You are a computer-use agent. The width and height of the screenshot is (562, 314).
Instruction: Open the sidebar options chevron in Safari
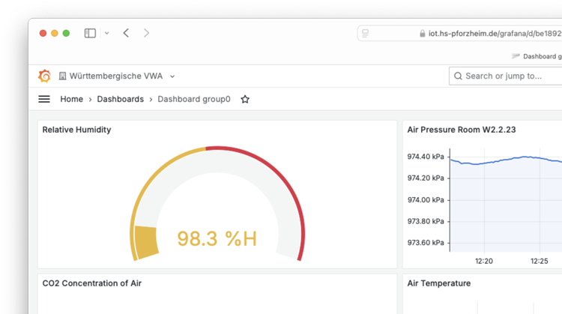tap(107, 33)
